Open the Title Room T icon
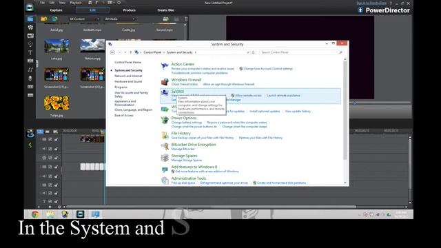 pyautogui.click(x=30, y=52)
